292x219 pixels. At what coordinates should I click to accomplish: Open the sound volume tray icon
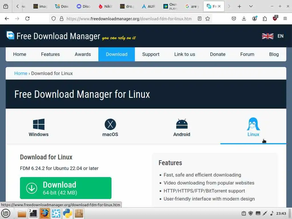point(272,213)
